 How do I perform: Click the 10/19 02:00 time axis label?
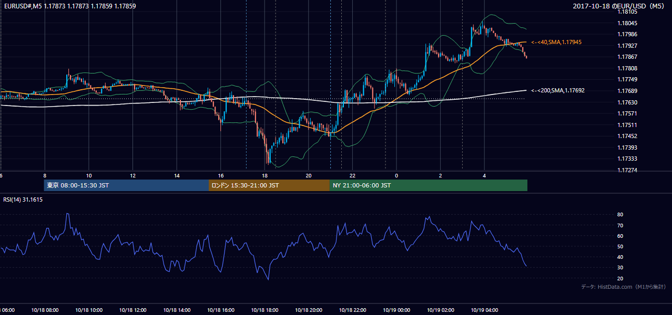[441, 310]
